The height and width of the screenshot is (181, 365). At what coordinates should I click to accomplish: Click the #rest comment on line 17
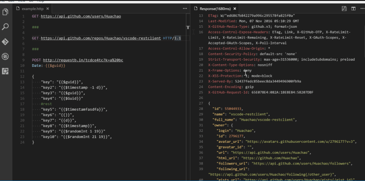(x=46, y=104)
